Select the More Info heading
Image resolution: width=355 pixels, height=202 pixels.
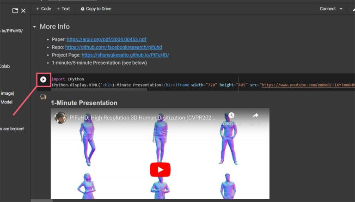click(x=55, y=26)
